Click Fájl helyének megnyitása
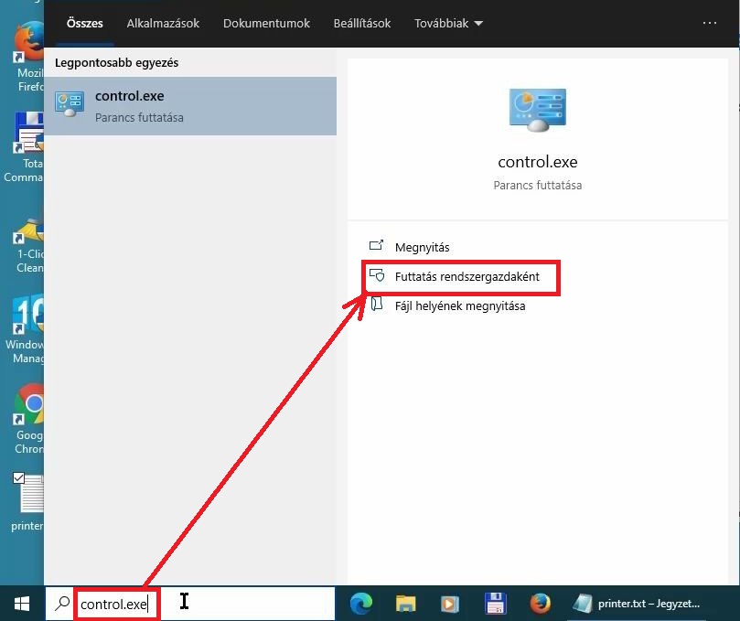The height and width of the screenshot is (621, 740). point(460,305)
